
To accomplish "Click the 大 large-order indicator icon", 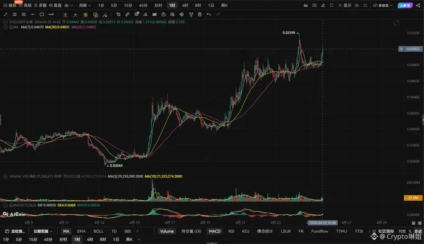I will 75,15.
